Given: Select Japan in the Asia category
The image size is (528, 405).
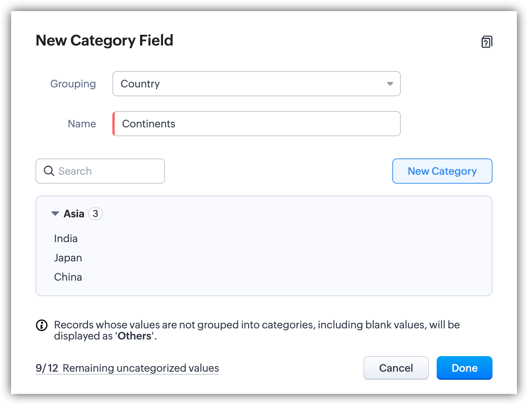Looking at the screenshot, I should 68,258.
